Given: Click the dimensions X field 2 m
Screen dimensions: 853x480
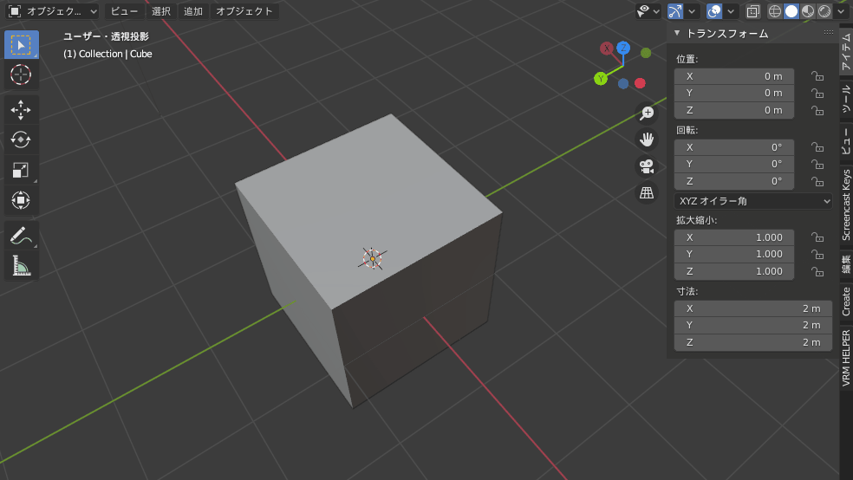Looking at the screenshot, I should click(x=753, y=308).
